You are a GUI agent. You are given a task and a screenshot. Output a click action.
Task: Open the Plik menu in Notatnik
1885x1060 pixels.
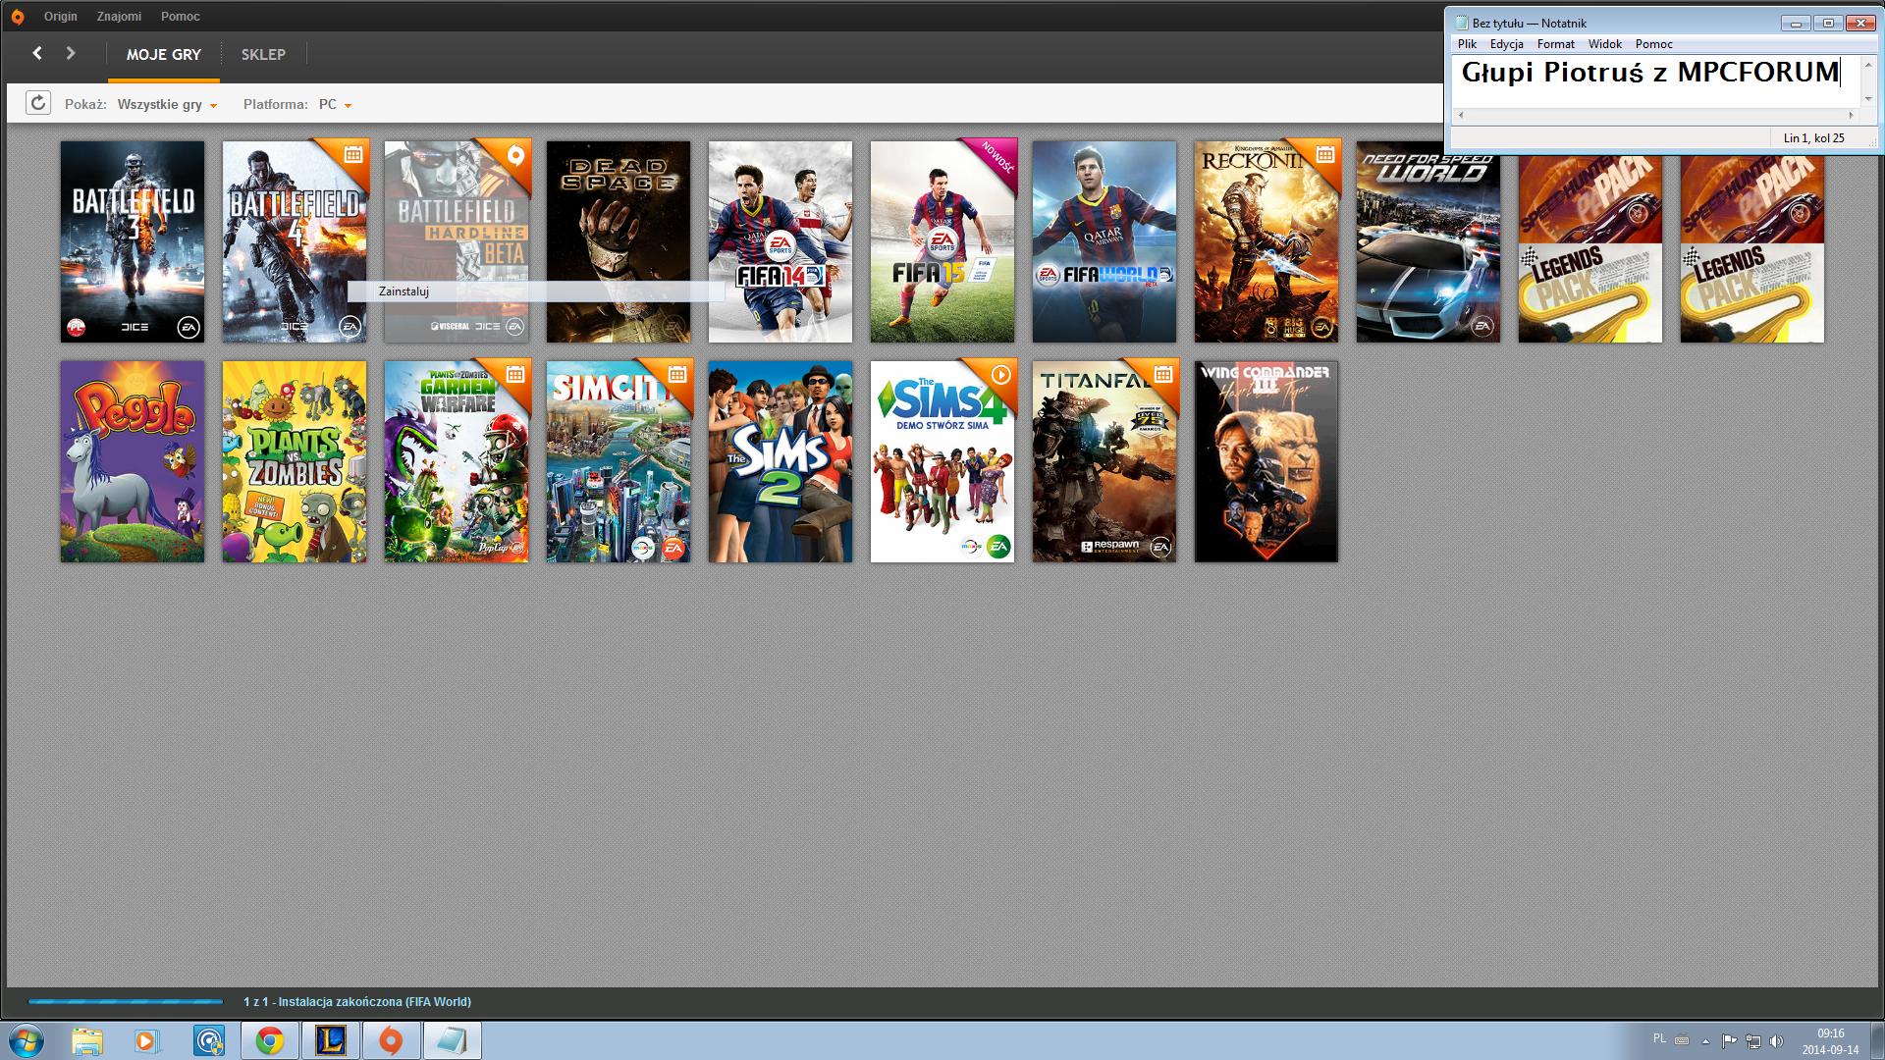click(1467, 44)
